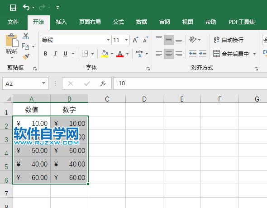The width and height of the screenshot is (267, 208).
Task: Click the Cancel X in formula bar
Action: tap(71, 83)
